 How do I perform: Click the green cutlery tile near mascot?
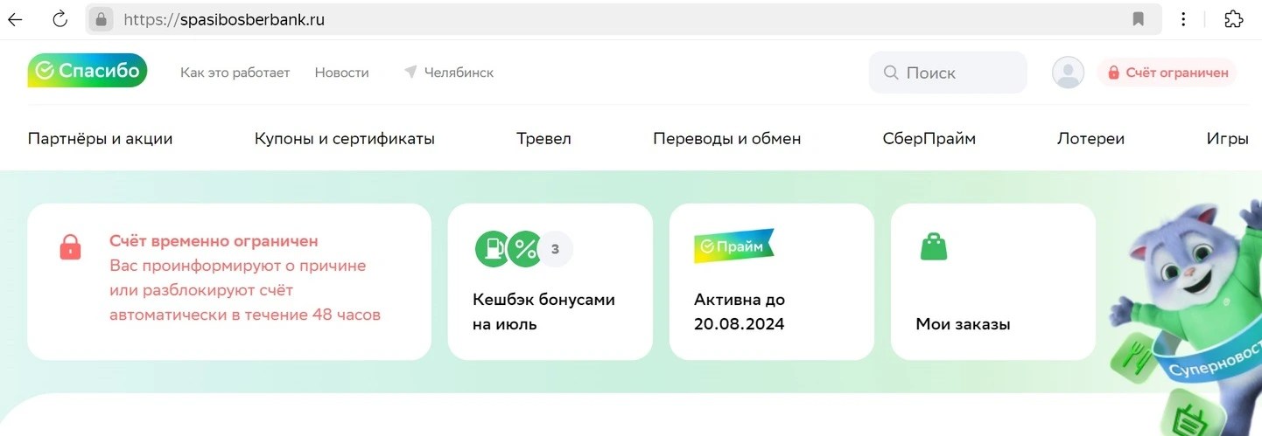(1134, 358)
